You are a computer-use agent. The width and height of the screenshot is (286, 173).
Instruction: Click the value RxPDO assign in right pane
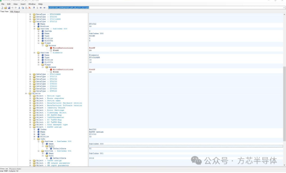coord(96,132)
